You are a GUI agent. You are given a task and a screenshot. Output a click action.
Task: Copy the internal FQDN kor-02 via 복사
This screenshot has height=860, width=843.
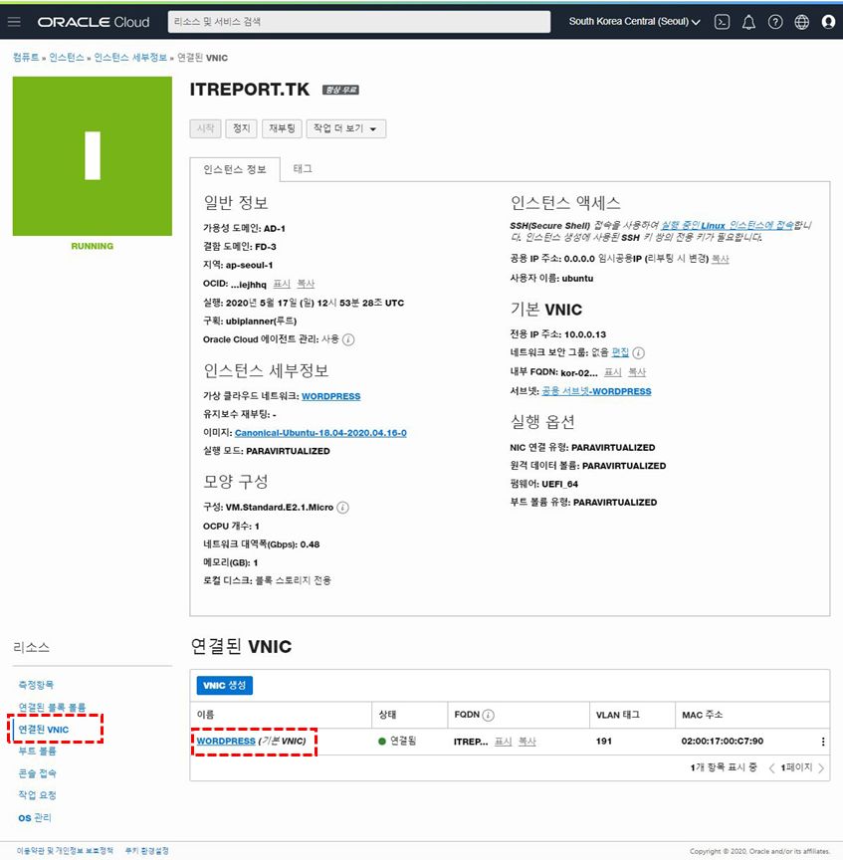tap(637, 372)
